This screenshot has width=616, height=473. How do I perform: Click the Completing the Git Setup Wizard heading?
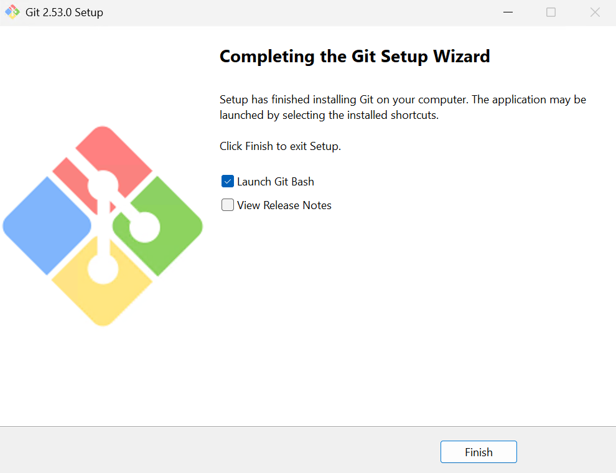354,56
